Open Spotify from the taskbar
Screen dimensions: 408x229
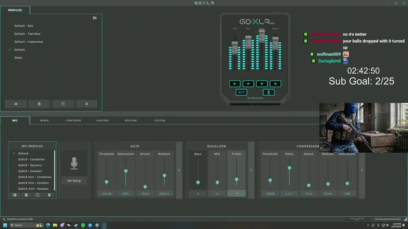[83, 225]
